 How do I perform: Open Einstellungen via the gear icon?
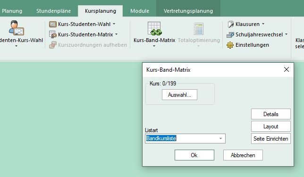pyautogui.click(x=230, y=45)
